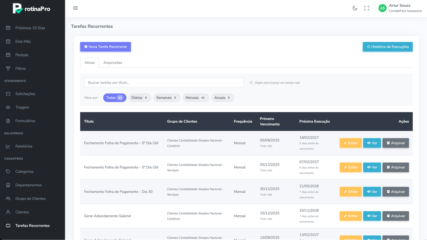Archive the Gerar Adiandamento Salarial 25/11/2026 task
Screen dimensions: 427x240
click(x=396, y=216)
